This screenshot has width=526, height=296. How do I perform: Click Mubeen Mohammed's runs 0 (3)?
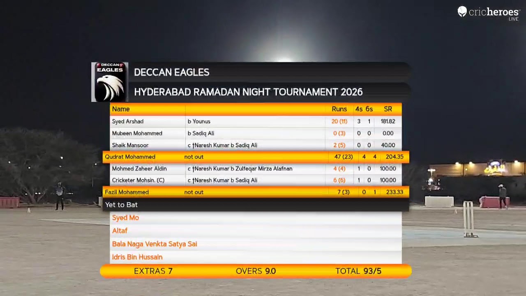(340, 133)
